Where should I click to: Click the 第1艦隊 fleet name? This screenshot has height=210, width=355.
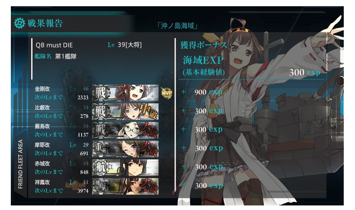pos(66,56)
